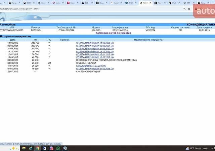Open the ОПЛАТА НАЛИЧНЫМИ 16.12.2022 incident
Viewport: 215px width, 151px height.
click(x=95, y=51)
